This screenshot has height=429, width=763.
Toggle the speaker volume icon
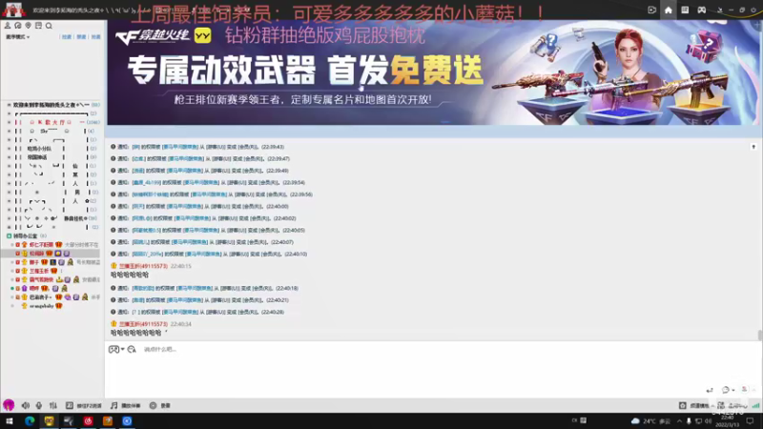point(26,405)
